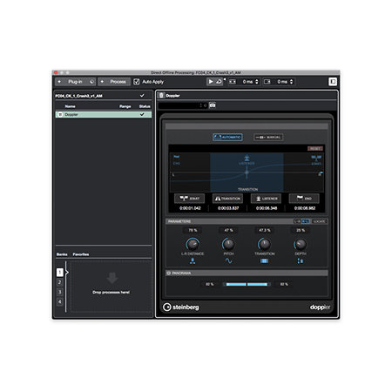392x392 pixels.
Task: Click the Depth knob
Action: 301,244
